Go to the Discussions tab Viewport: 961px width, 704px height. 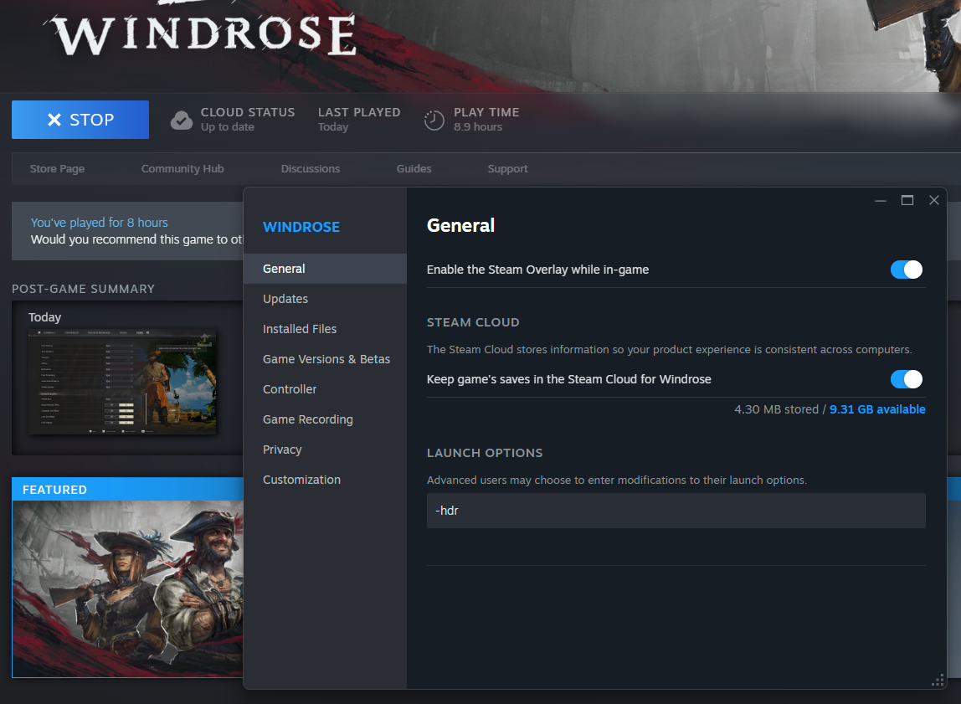[x=310, y=168]
